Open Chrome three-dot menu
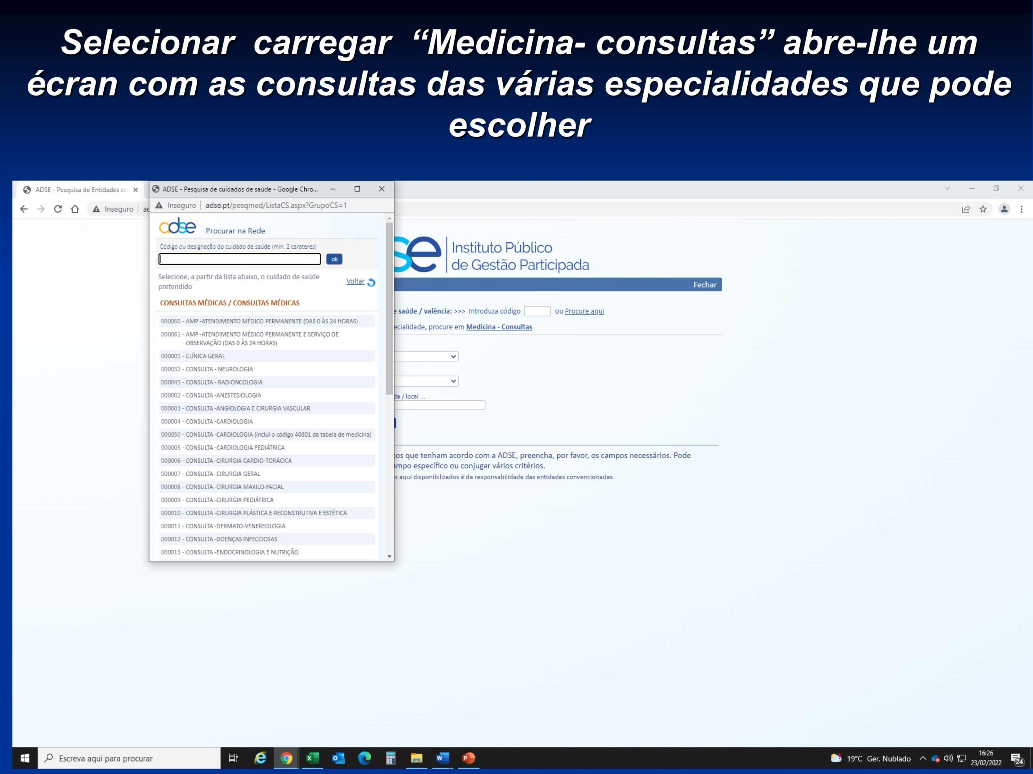 coord(1021,209)
